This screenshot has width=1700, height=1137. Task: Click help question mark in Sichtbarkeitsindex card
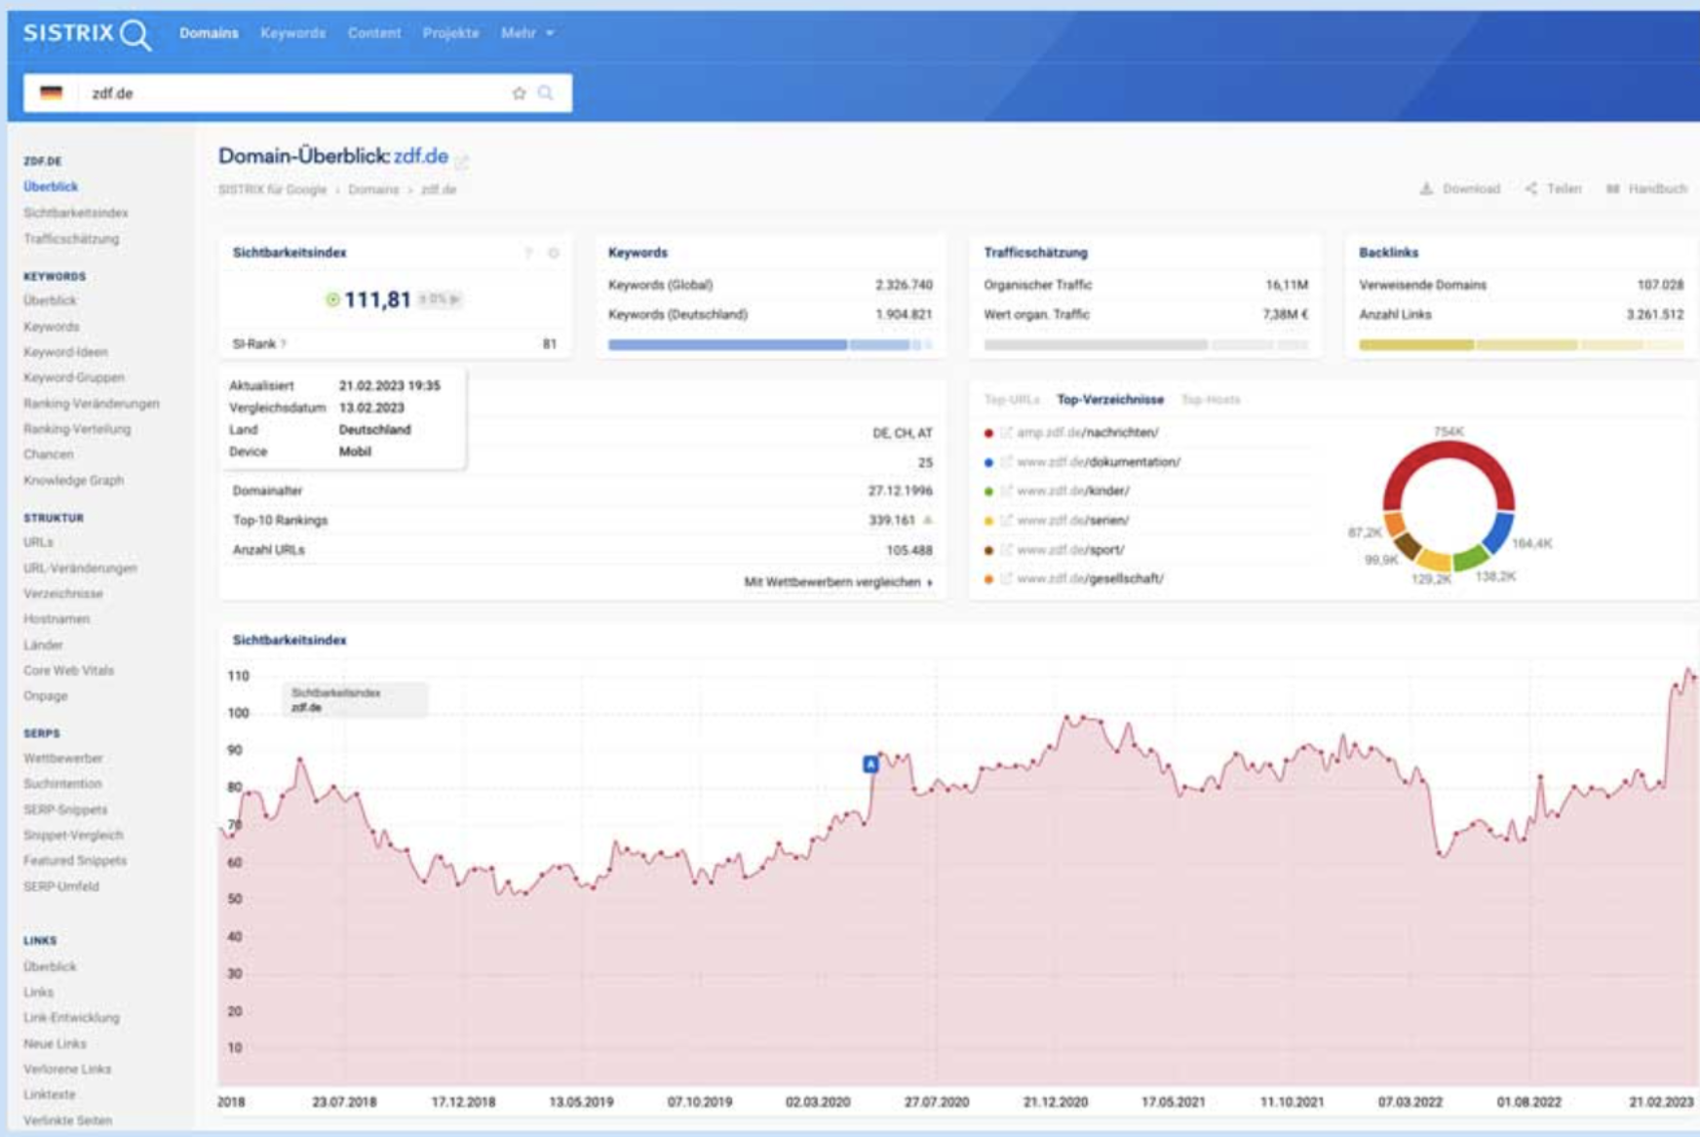click(x=528, y=253)
